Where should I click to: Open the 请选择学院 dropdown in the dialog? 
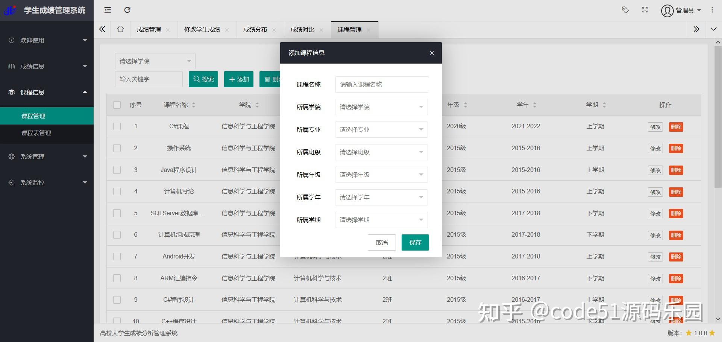[x=381, y=107]
